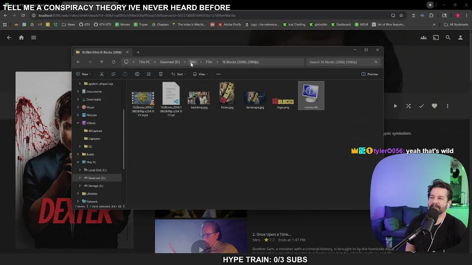The height and width of the screenshot is (265, 472).
Task: Toggle the Jellyfin mark played checkmark
Action: click(421, 106)
